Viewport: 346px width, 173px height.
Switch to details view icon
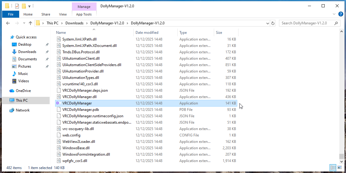coord(333,168)
